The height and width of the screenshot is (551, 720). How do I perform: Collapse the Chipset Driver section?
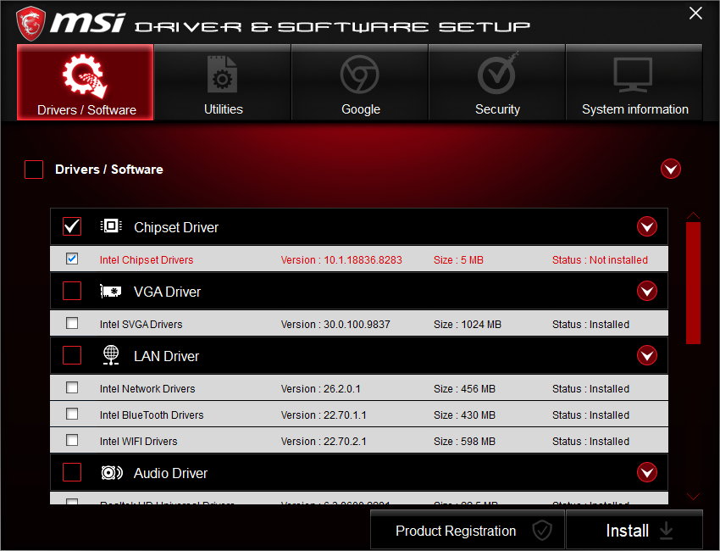[x=647, y=226]
